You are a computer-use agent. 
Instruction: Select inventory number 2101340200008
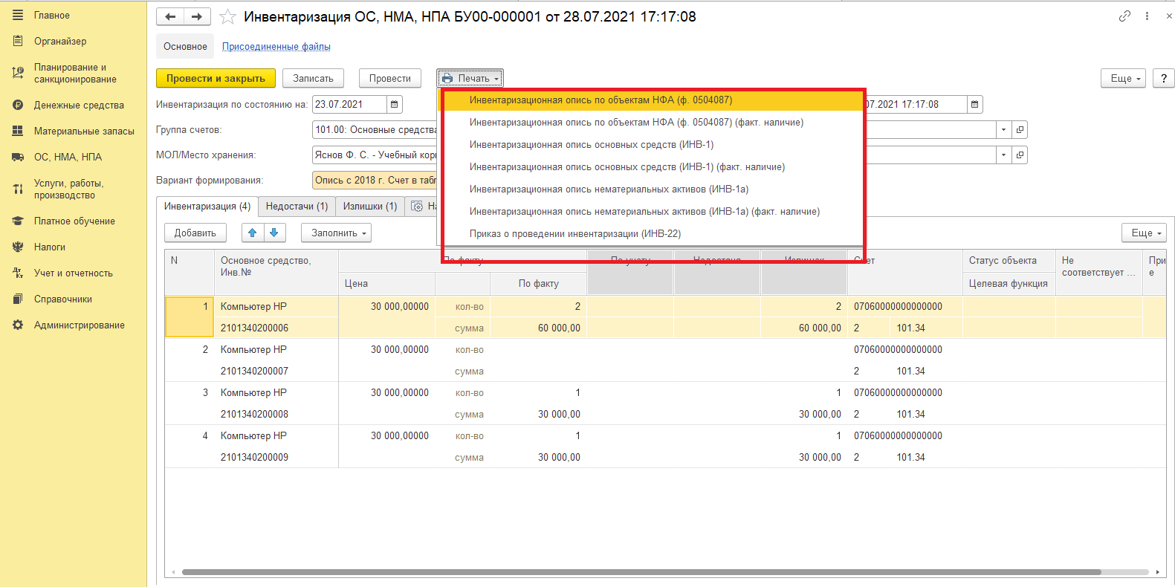point(254,414)
